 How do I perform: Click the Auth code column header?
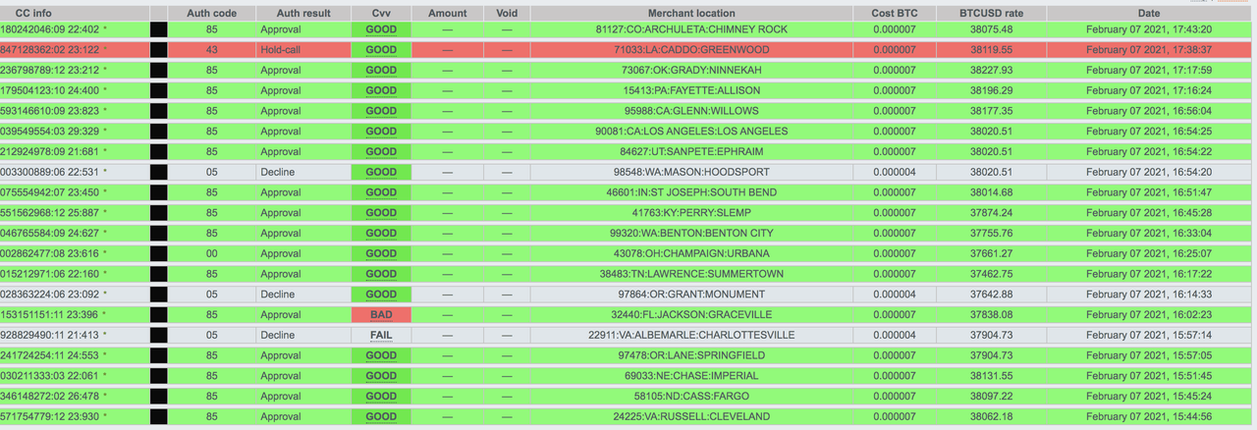[x=211, y=14]
